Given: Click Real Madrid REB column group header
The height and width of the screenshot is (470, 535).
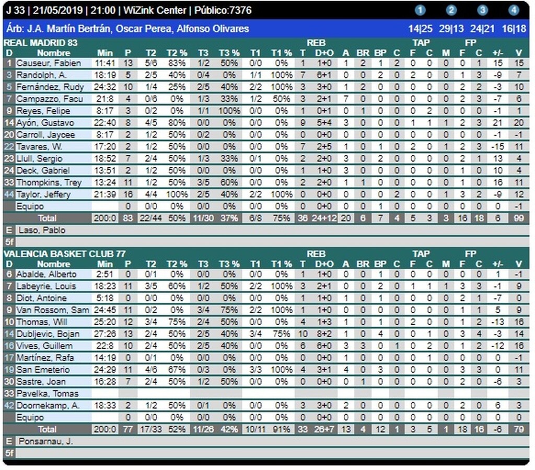Looking at the screenshot, I should pyautogui.click(x=316, y=43).
